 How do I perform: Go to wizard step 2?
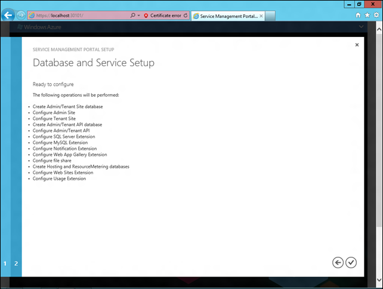16,263
